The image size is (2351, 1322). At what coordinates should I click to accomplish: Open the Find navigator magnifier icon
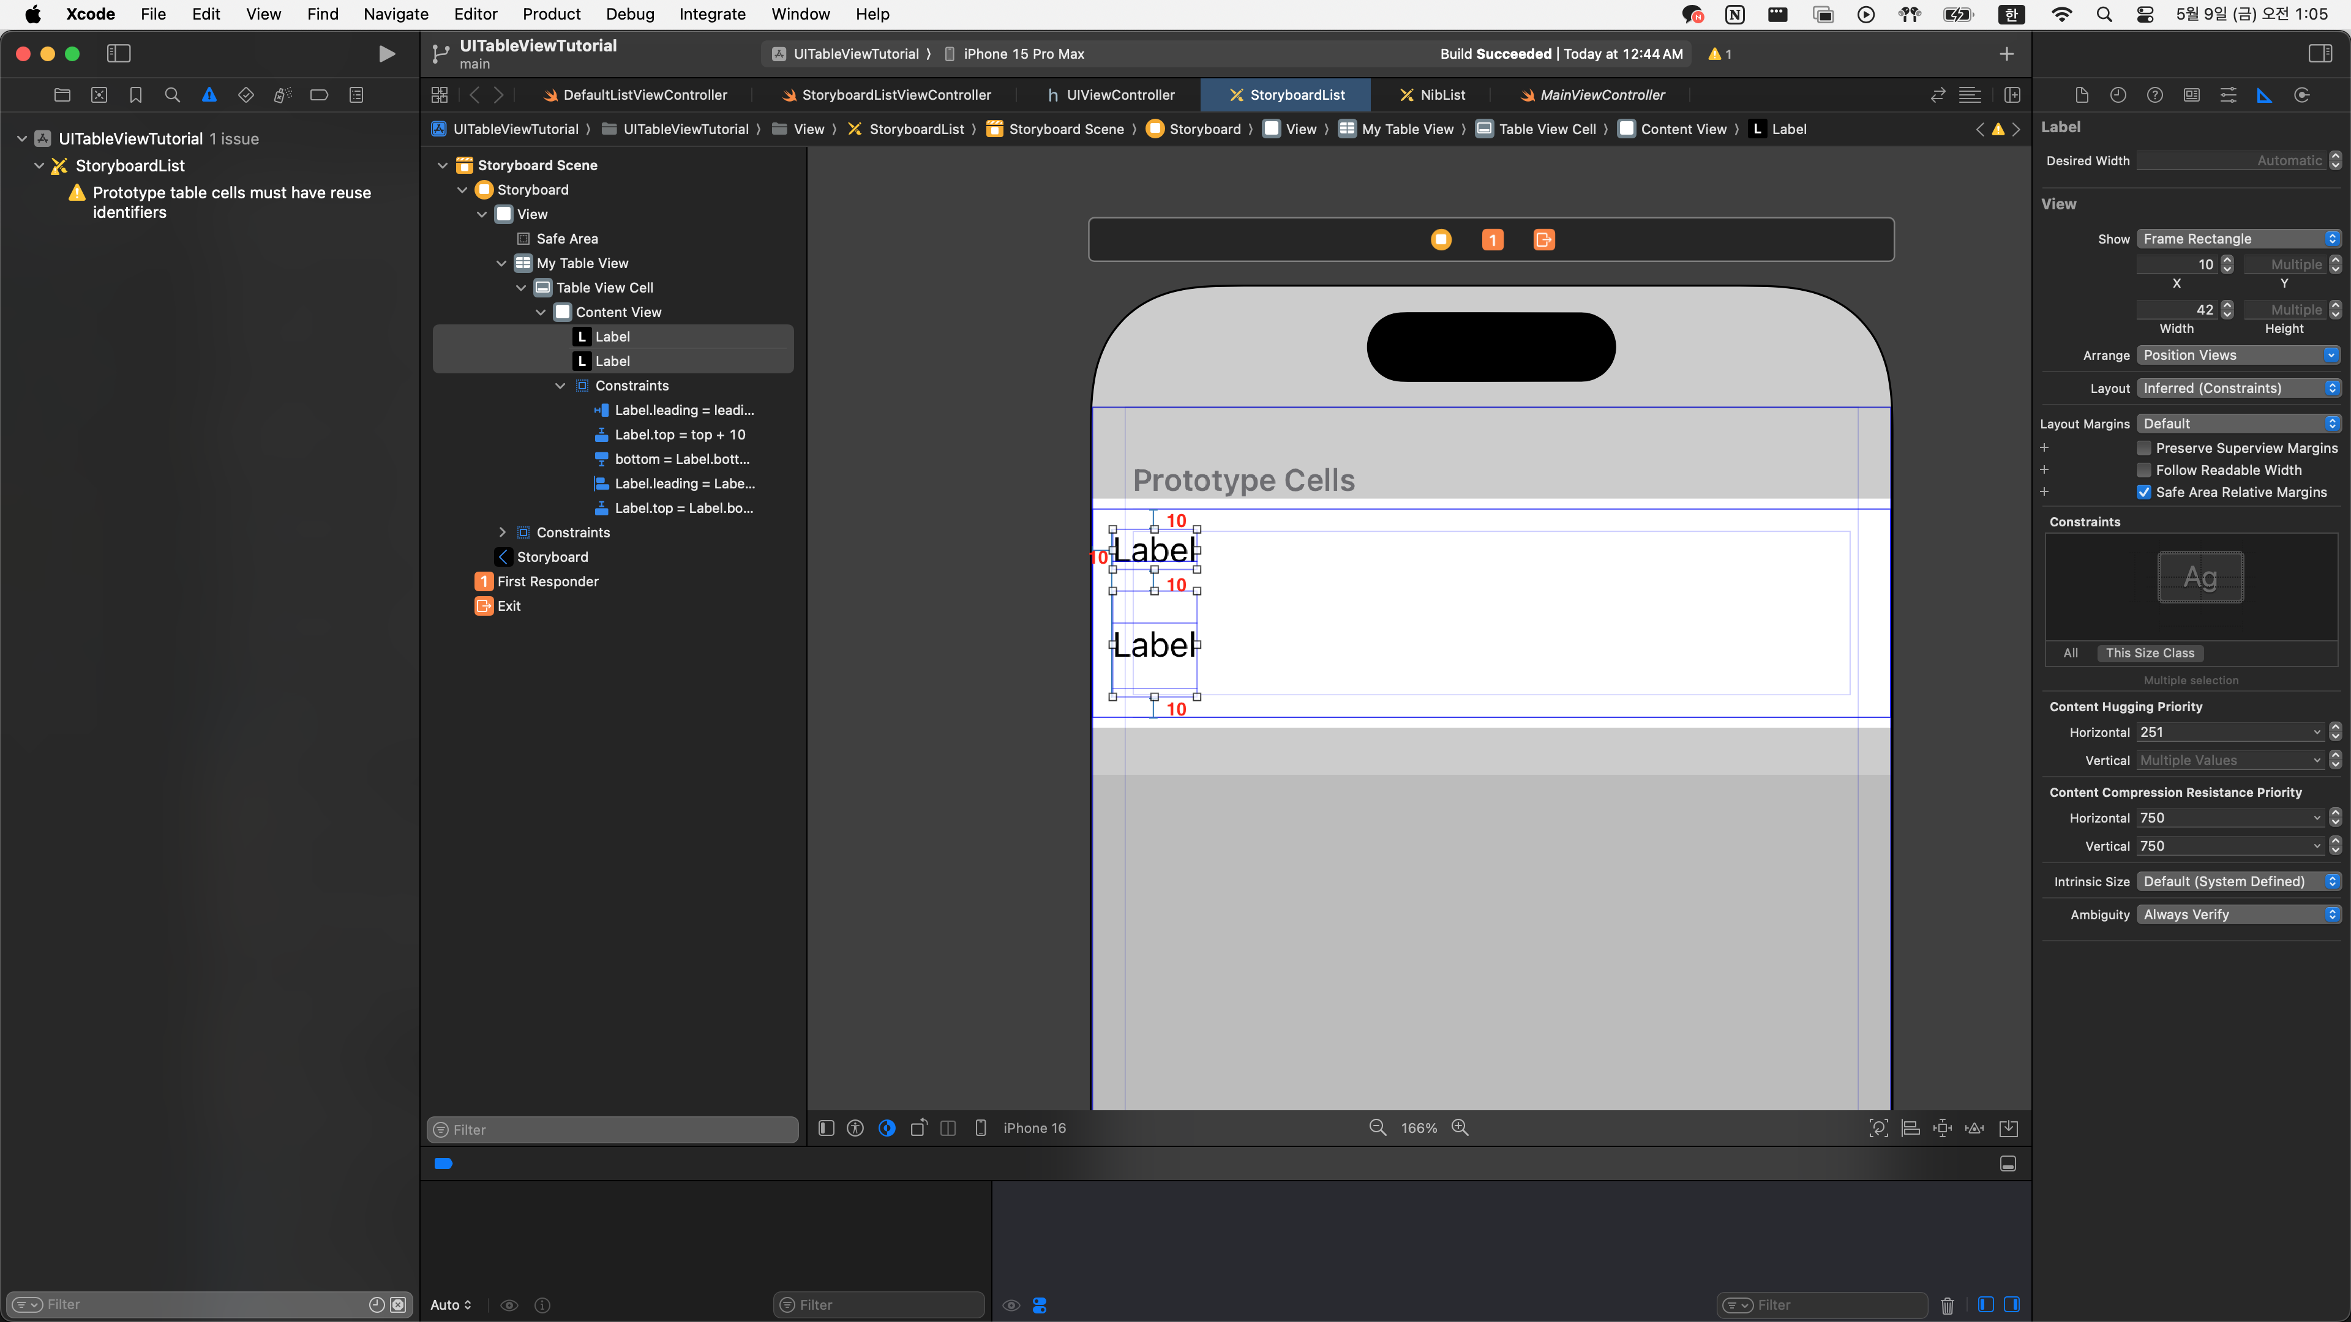173,95
